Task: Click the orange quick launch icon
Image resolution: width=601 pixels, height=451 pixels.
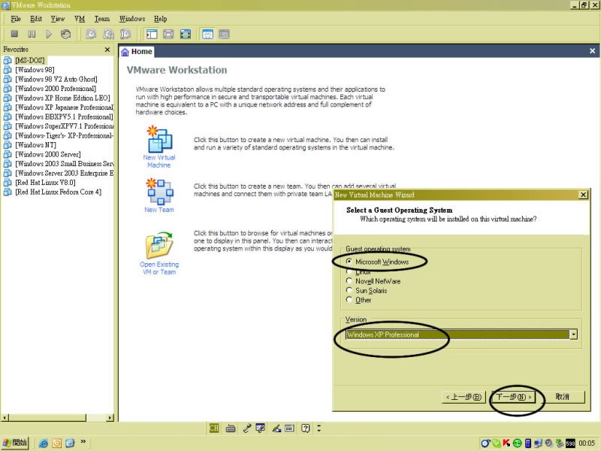Action: pos(57,443)
